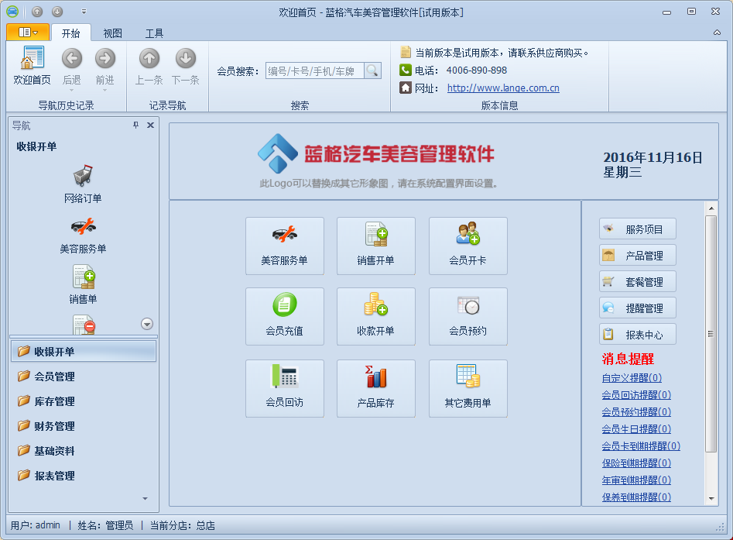
Task: Click the scrollbar up arrow in right panel
Action: (x=711, y=208)
